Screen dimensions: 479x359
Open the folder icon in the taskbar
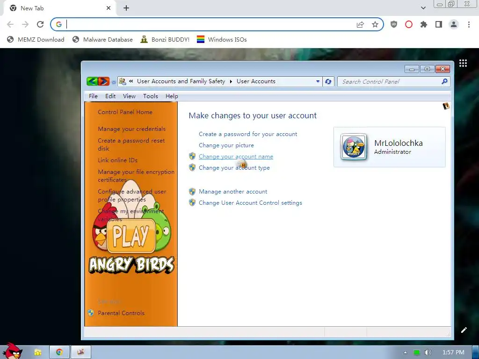[x=37, y=352]
